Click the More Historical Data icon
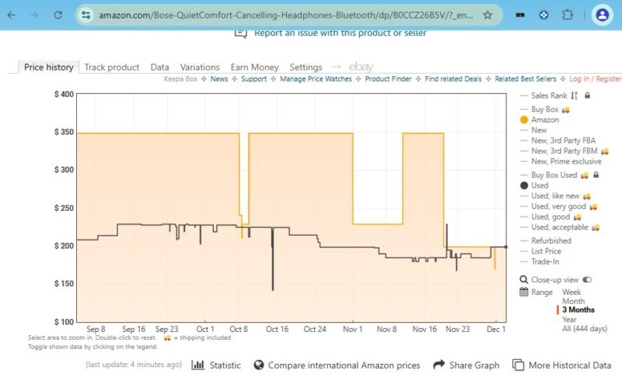The width and height of the screenshot is (622, 384). [518, 365]
